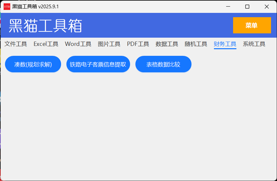Switch to the PDF工具 tab

pyautogui.click(x=138, y=44)
